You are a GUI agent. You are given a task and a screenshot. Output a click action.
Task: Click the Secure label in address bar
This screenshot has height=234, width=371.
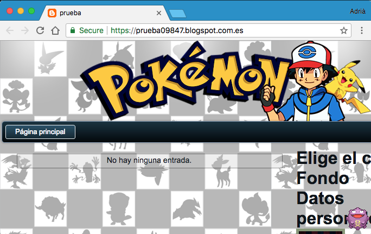click(x=91, y=30)
